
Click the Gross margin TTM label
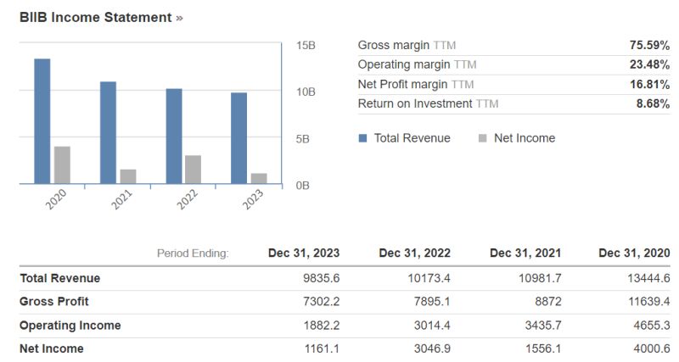click(x=407, y=46)
